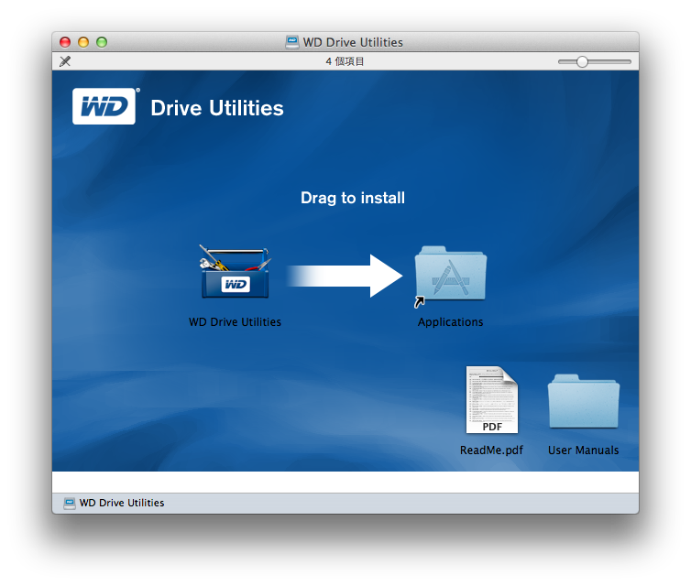
Task: Select the WD Drive Utilities toolbox icon
Action: 236,273
